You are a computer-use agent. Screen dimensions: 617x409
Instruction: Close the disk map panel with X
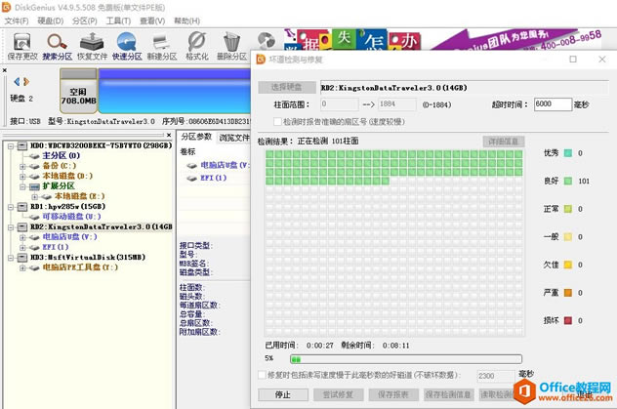coord(5,70)
